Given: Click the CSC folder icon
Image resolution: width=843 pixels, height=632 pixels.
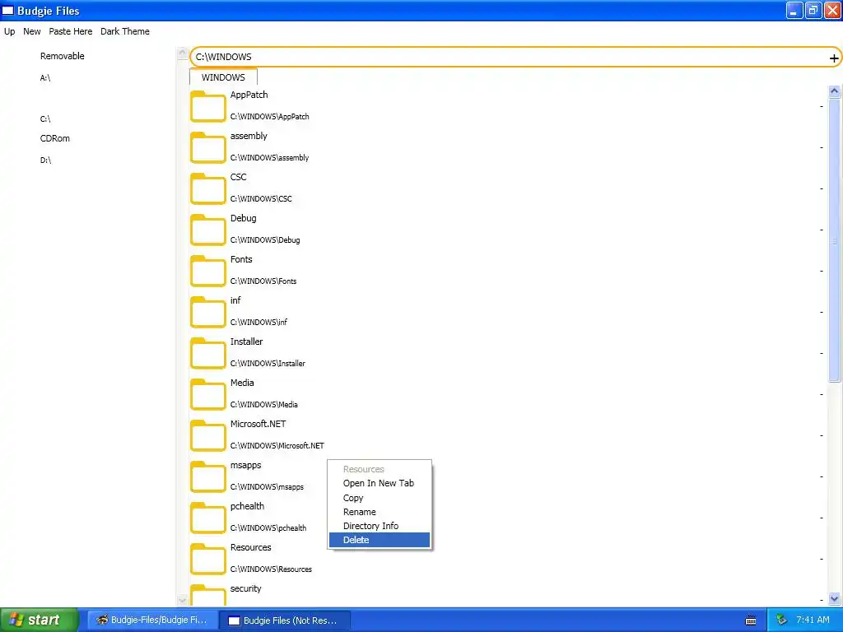Looking at the screenshot, I should (207, 188).
